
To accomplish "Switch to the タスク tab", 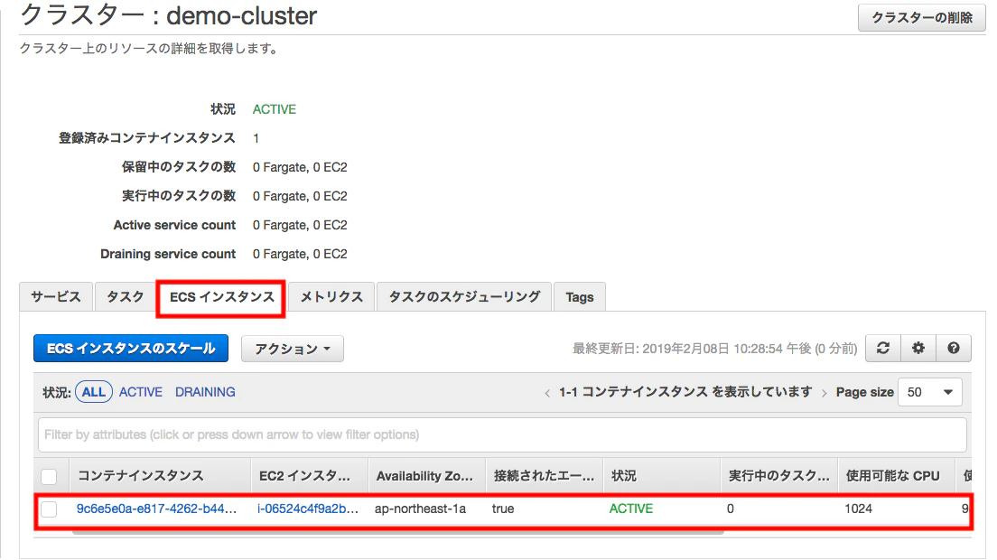I will click(x=126, y=297).
